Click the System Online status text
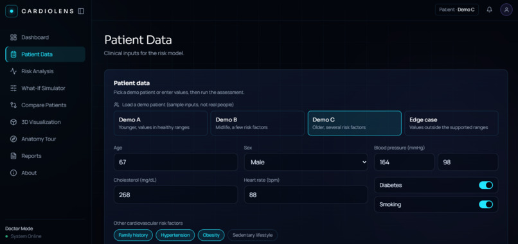 [x=26, y=236]
